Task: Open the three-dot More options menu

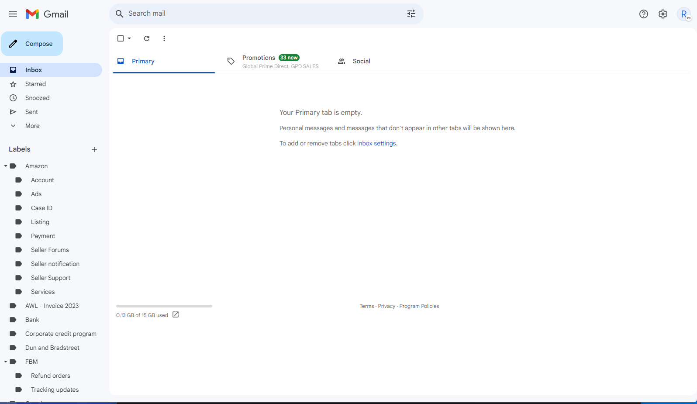Action: pyautogui.click(x=164, y=38)
